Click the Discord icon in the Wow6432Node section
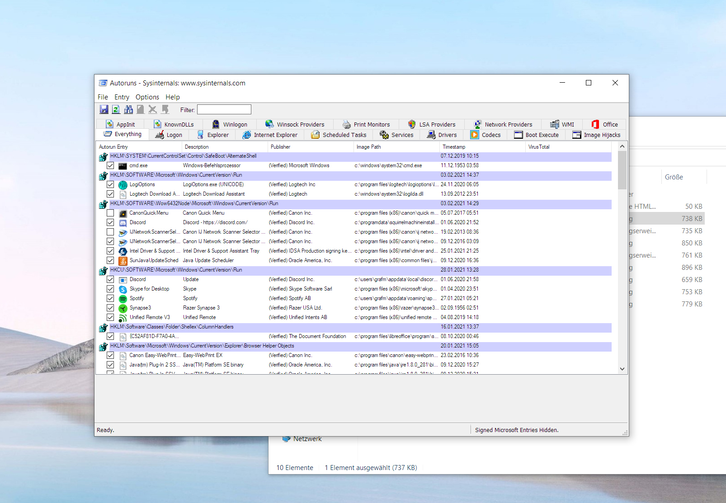The width and height of the screenshot is (726, 503). tap(123, 223)
